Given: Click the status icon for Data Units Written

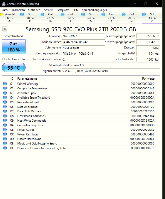Looking at the screenshot, I should (x=5, y=111).
